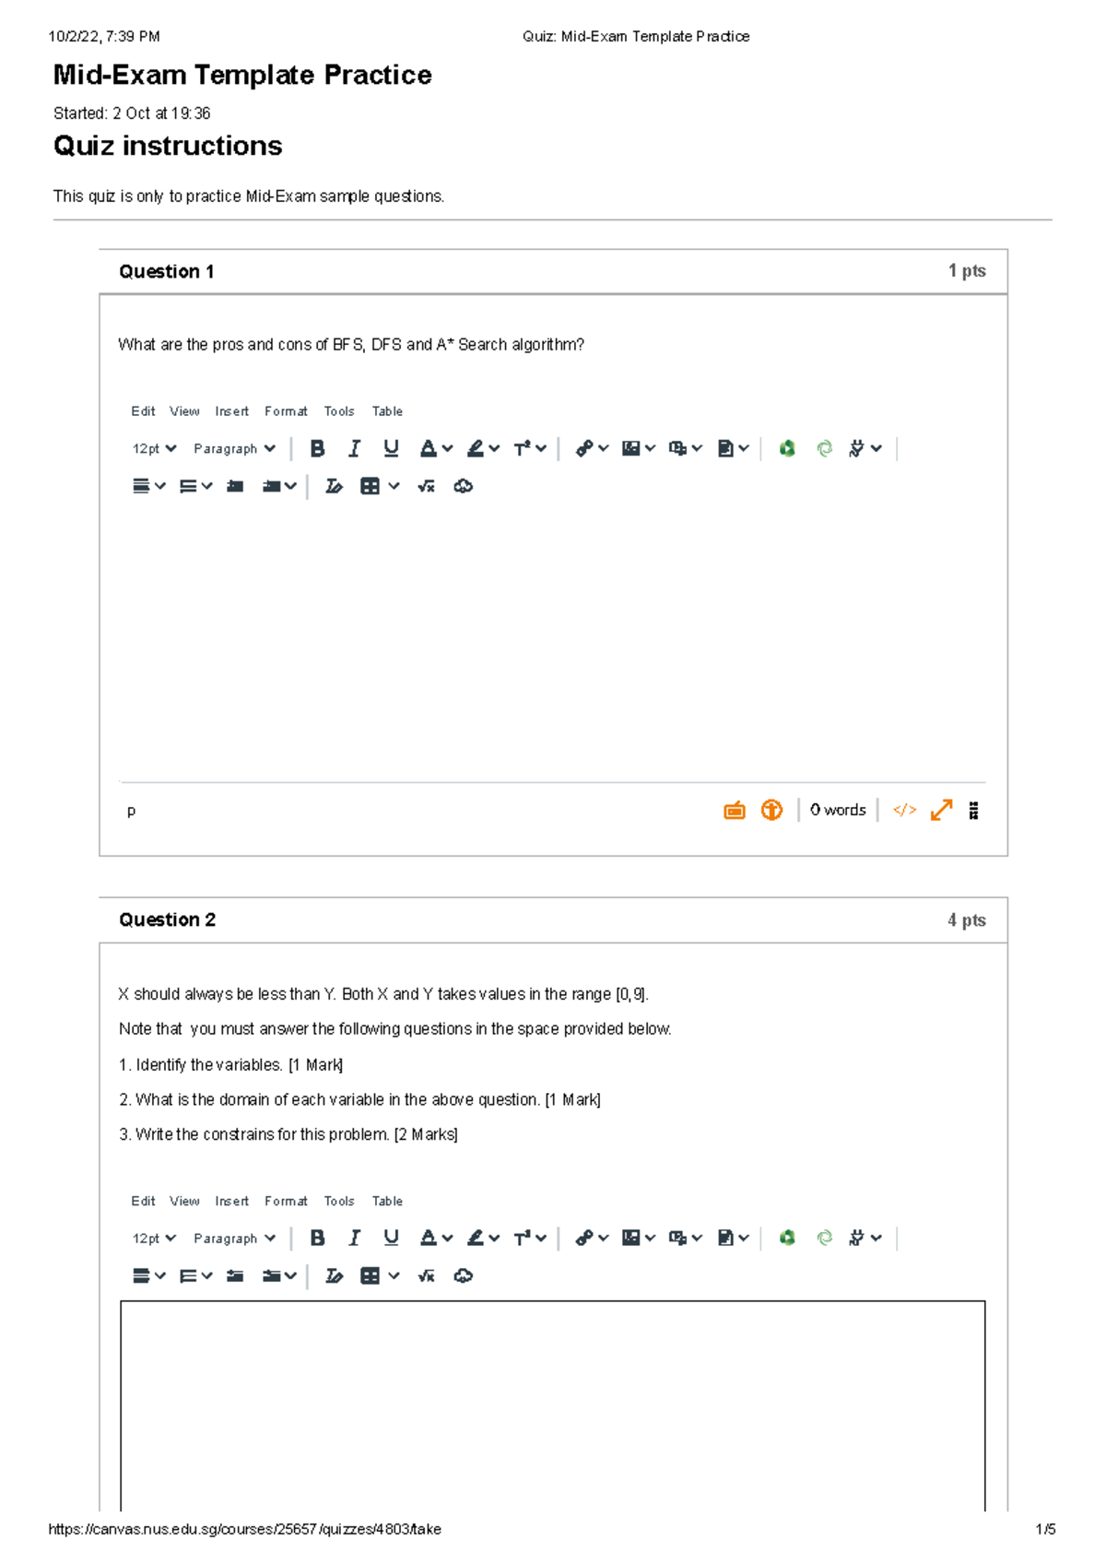Open the equation editor in Question 1 toolbar
The width and height of the screenshot is (1106, 1565).
tap(425, 486)
